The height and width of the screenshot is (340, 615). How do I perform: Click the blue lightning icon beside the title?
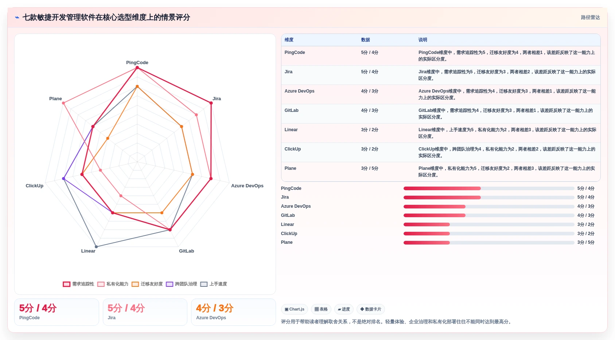point(17,17)
